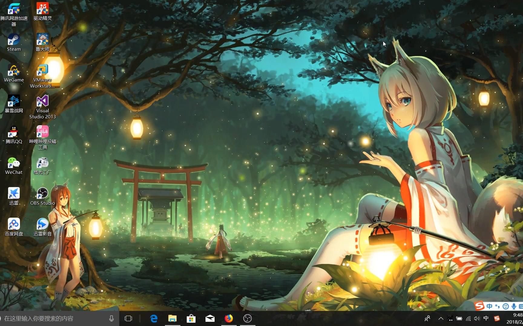Screen dimensions: 523x326
Task: Click Sogou input tray icon
Action: [x=497, y=318]
